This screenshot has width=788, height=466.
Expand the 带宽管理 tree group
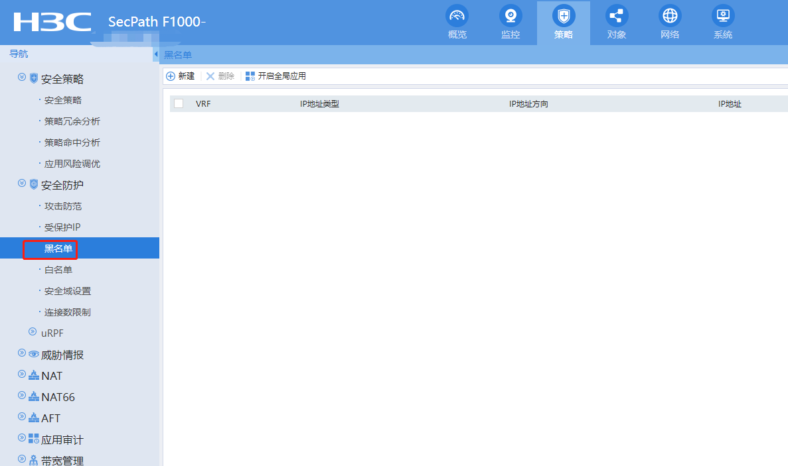click(22, 459)
